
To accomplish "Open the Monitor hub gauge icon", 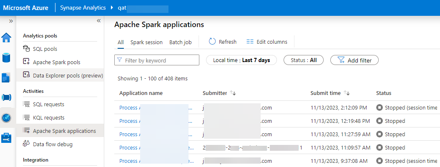I will click(6, 118).
